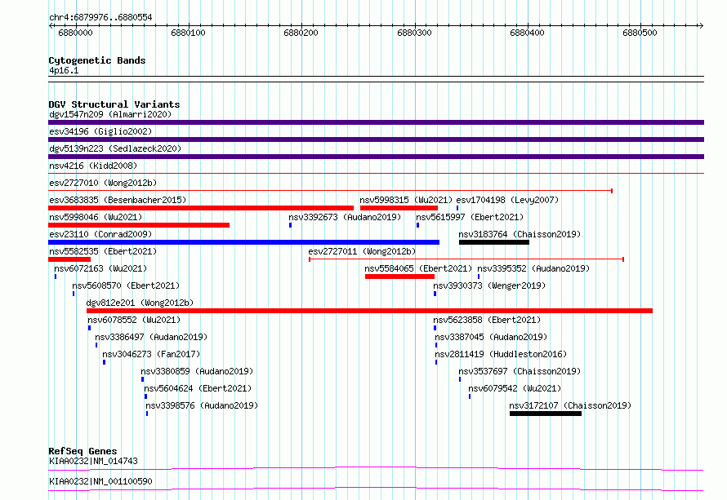This screenshot has width=727, height=500.
Task: Click red bar below nsv5998046 label
Action: pyautogui.click(x=139, y=225)
